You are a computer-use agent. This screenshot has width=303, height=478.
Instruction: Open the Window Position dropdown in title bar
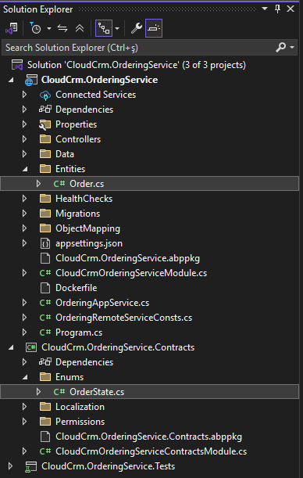click(265, 9)
